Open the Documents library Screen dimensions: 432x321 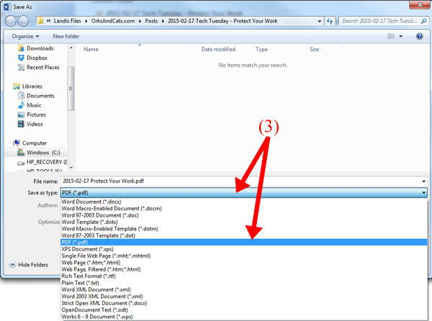[36, 96]
